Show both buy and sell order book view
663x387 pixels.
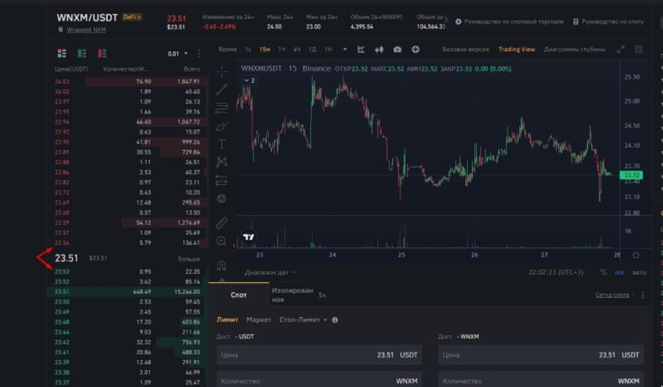pos(62,53)
